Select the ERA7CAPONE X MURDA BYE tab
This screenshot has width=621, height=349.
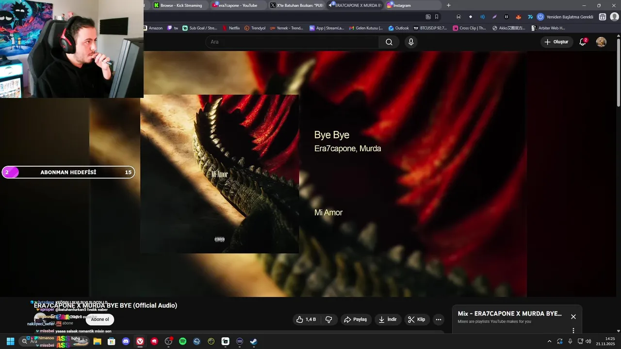(355, 5)
